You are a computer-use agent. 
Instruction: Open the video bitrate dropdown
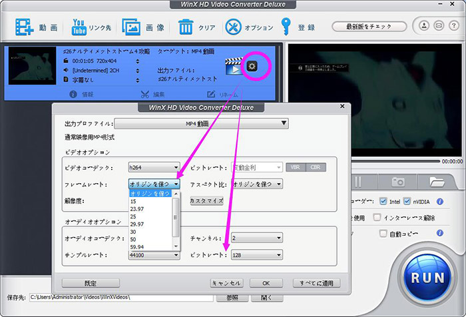tap(257, 167)
